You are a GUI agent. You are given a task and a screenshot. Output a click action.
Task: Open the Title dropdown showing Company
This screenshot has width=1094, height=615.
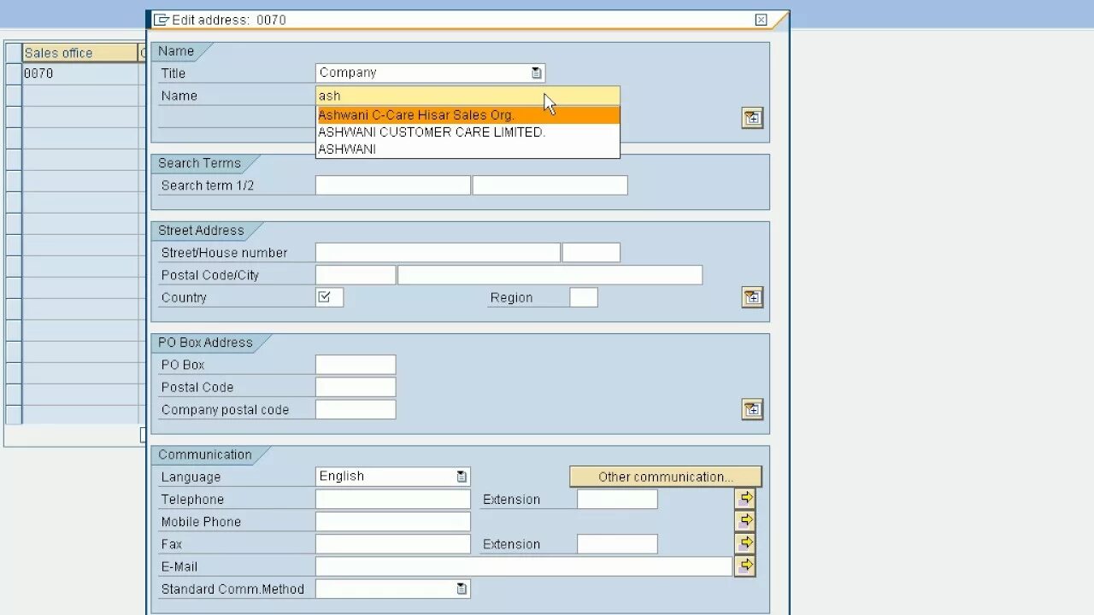pyautogui.click(x=537, y=73)
